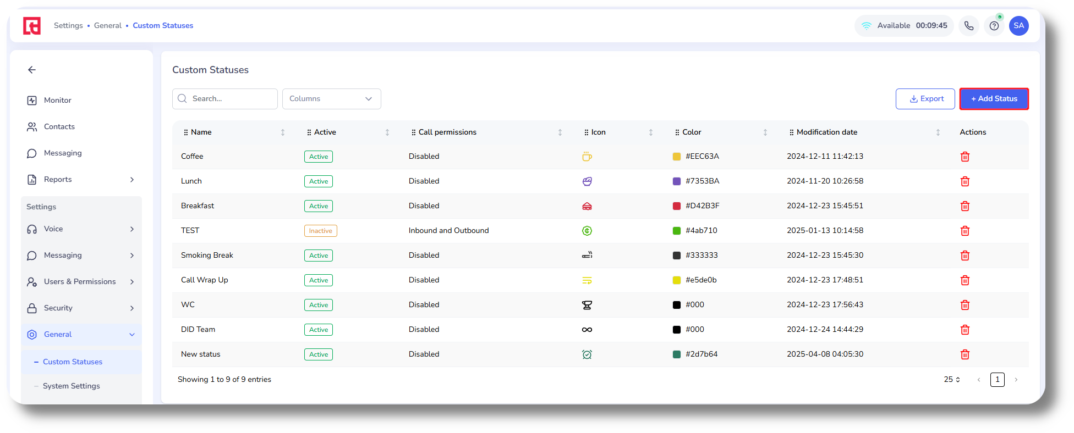Open the Columns dropdown

click(331, 99)
